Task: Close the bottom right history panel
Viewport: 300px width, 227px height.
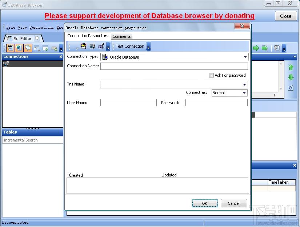Action: [295, 166]
